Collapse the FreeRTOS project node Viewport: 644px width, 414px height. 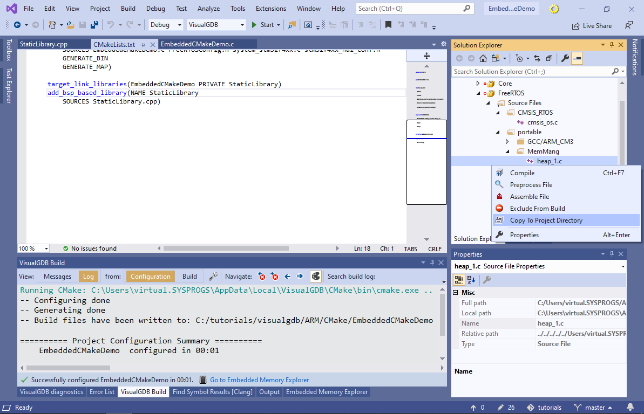click(478, 93)
